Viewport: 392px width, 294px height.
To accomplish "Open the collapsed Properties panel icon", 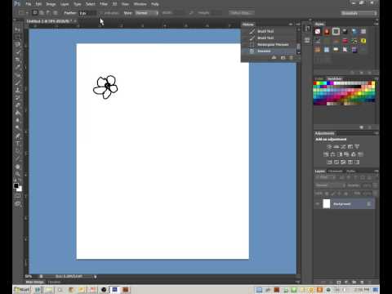I will click(307, 41).
